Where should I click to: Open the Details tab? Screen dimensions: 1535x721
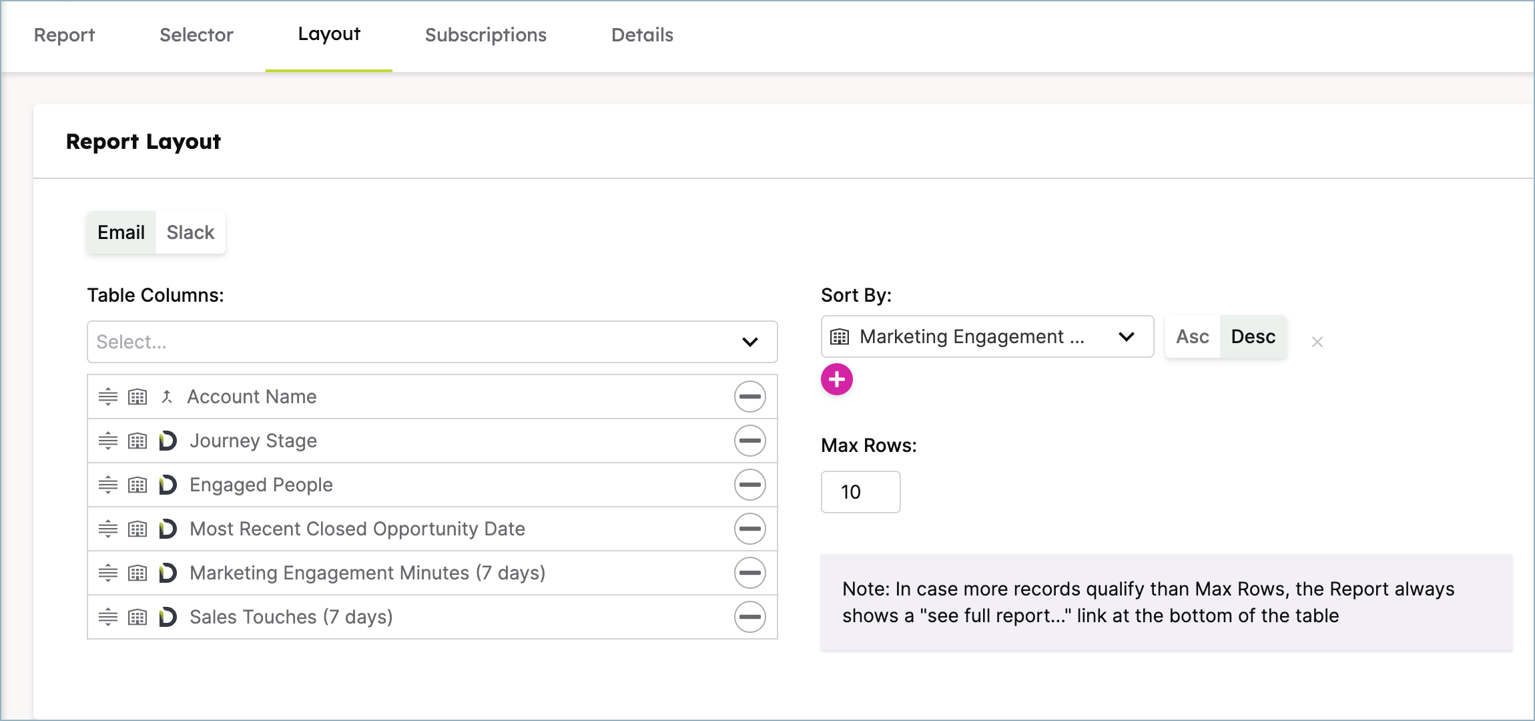pos(642,35)
